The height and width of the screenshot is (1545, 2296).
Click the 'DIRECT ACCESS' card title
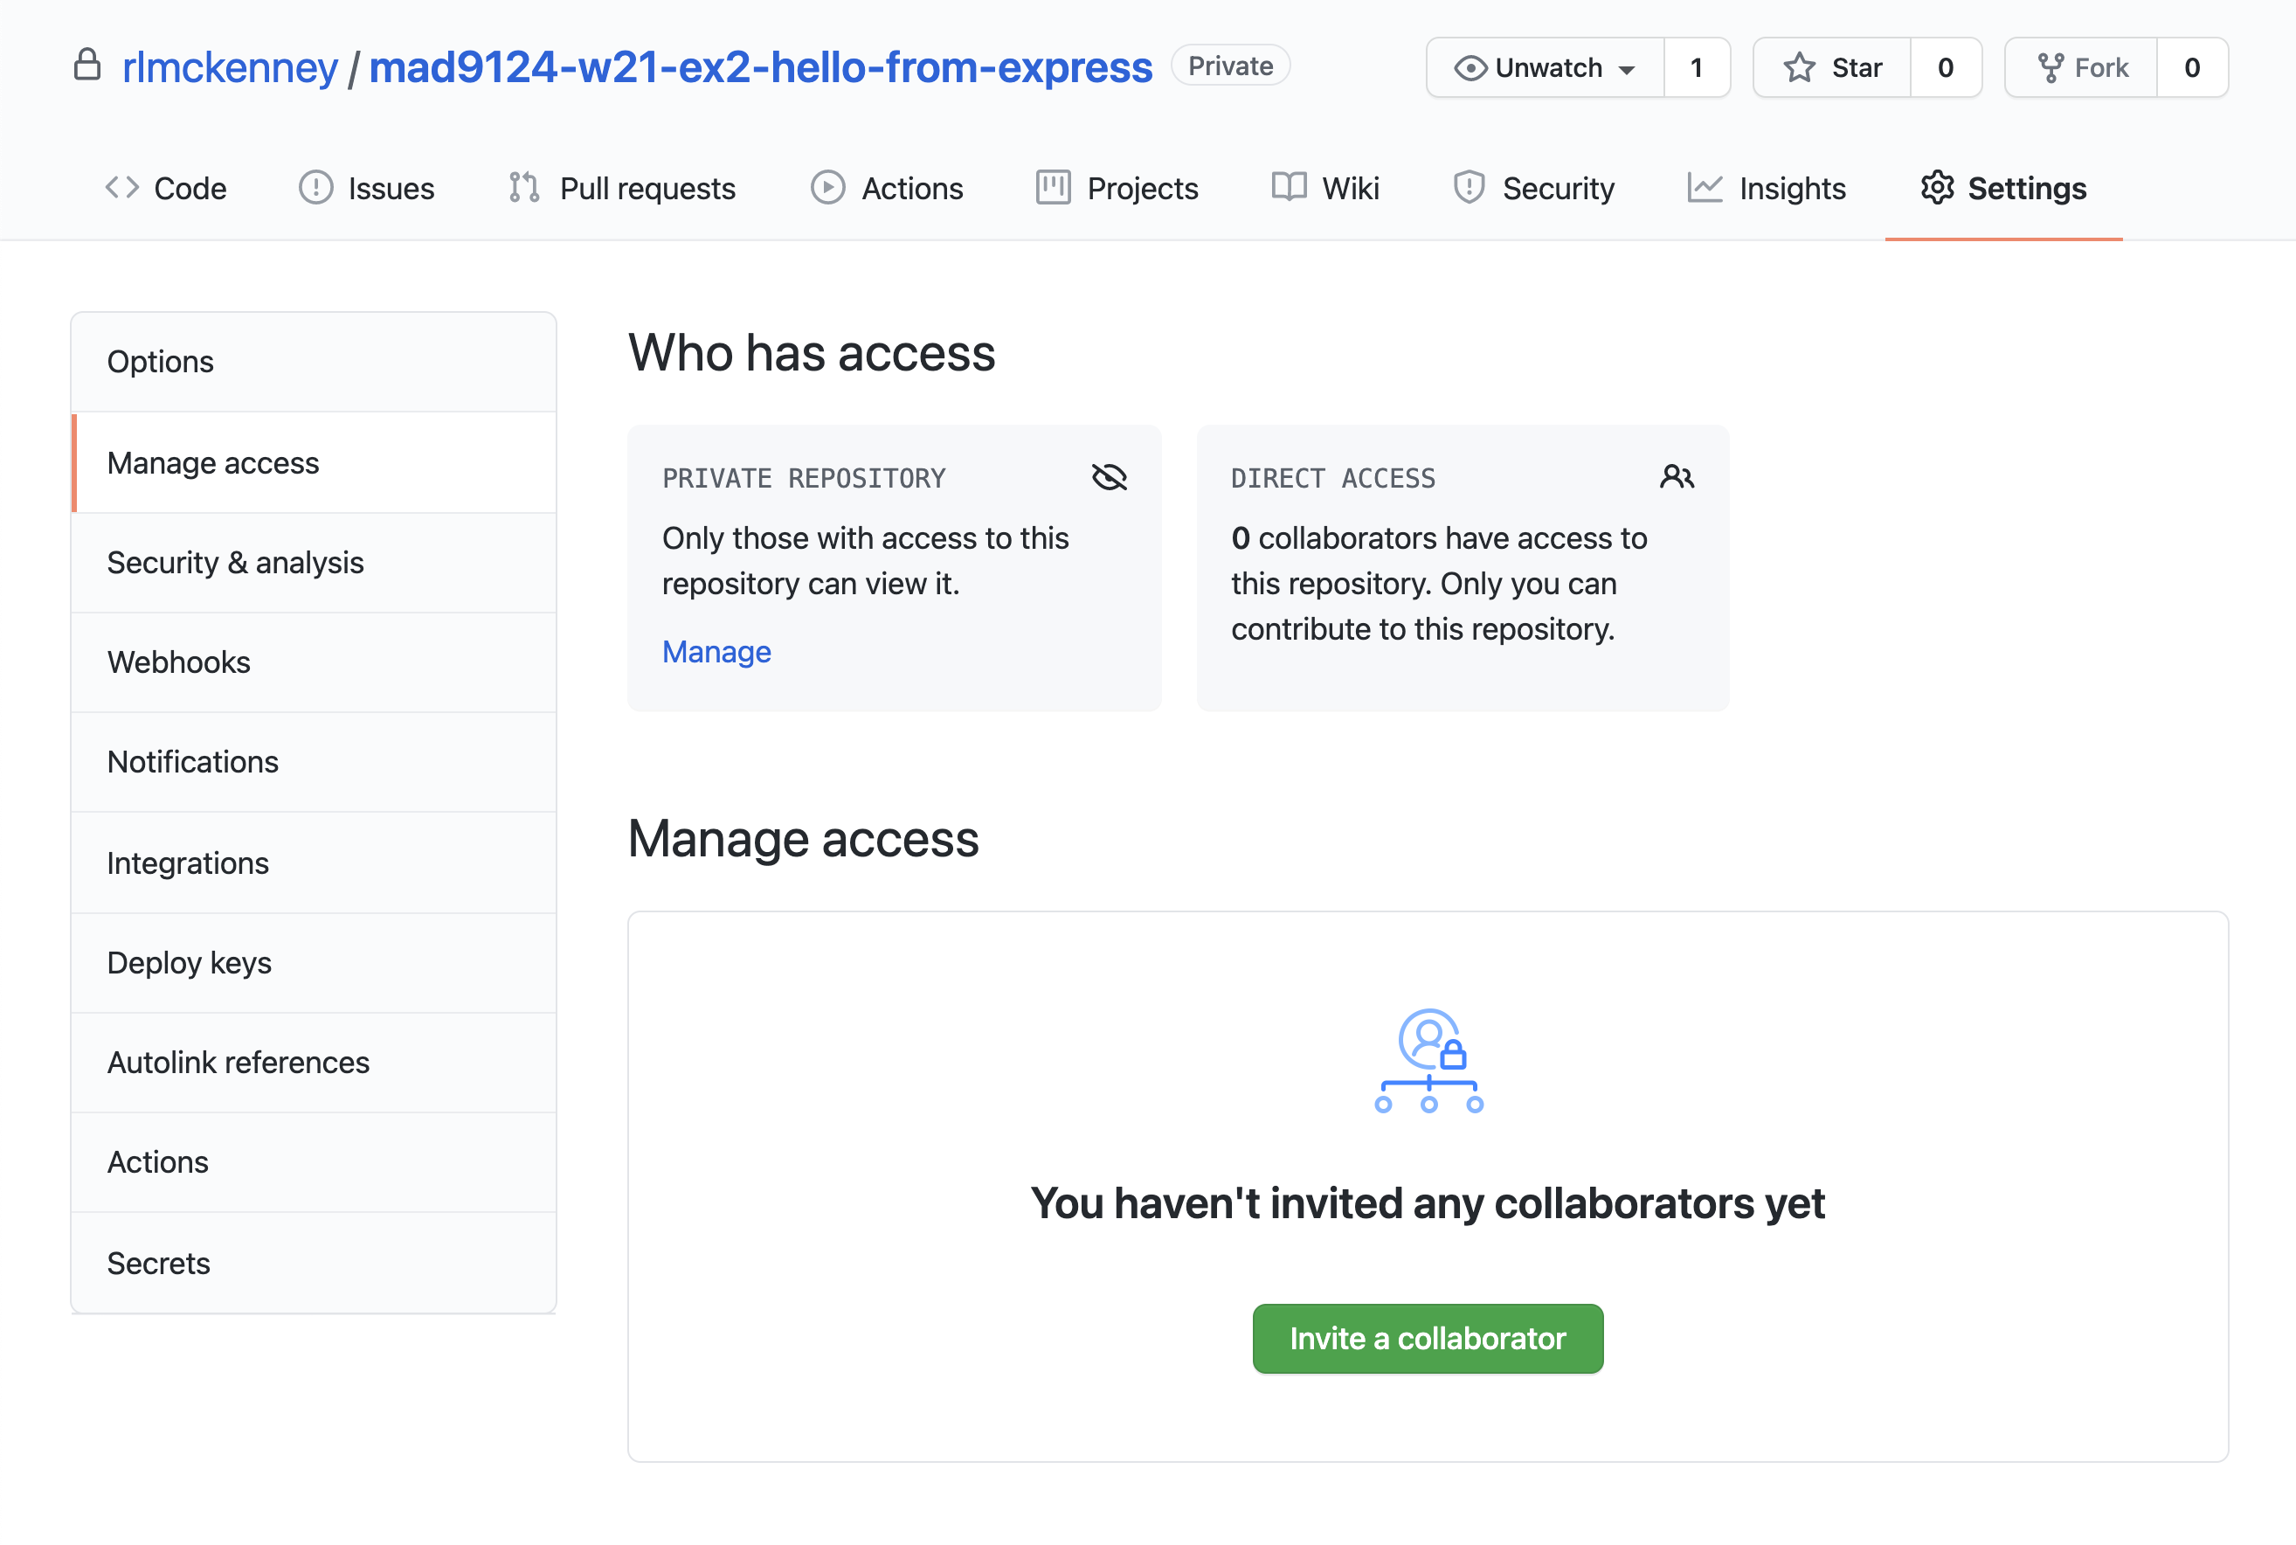click(x=1332, y=479)
